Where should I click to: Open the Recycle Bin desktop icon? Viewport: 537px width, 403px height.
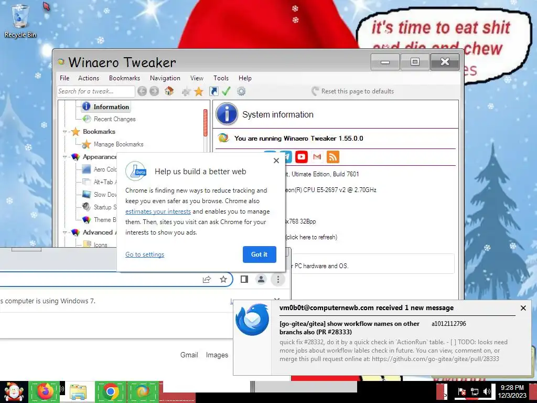tap(20, 20)
